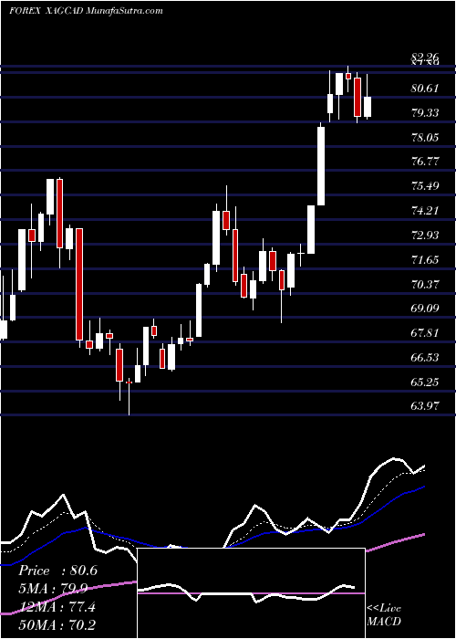Click the <<Live MACD label
The width and height of the screenshot is (456, 639).
point(384,615)
